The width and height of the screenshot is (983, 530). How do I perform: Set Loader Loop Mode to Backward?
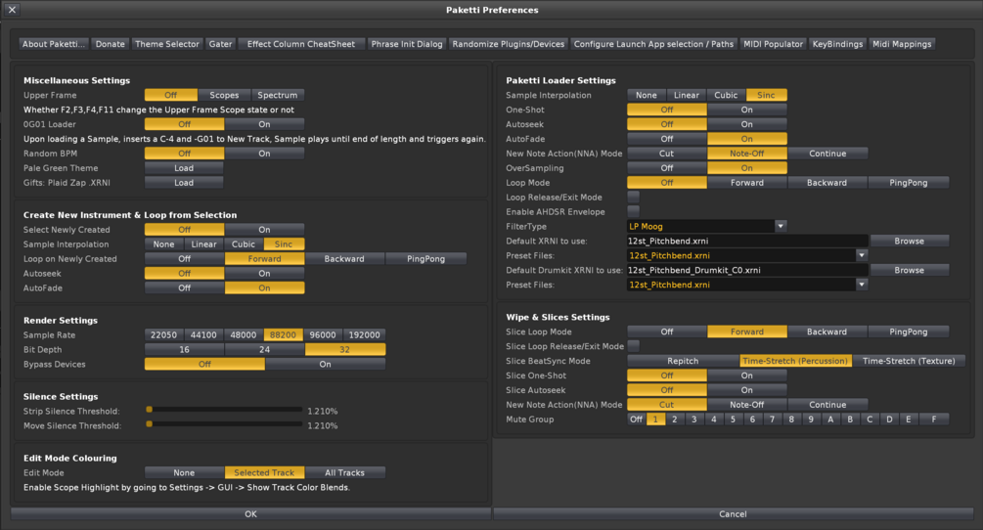827,183
